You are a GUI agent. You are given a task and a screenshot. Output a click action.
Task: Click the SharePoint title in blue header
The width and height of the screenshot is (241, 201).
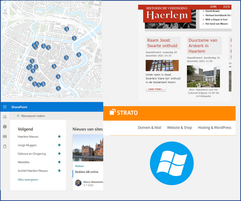(x=19, y=107)
